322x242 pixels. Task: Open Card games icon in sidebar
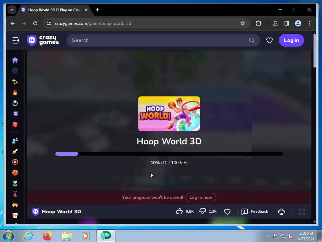15,216
